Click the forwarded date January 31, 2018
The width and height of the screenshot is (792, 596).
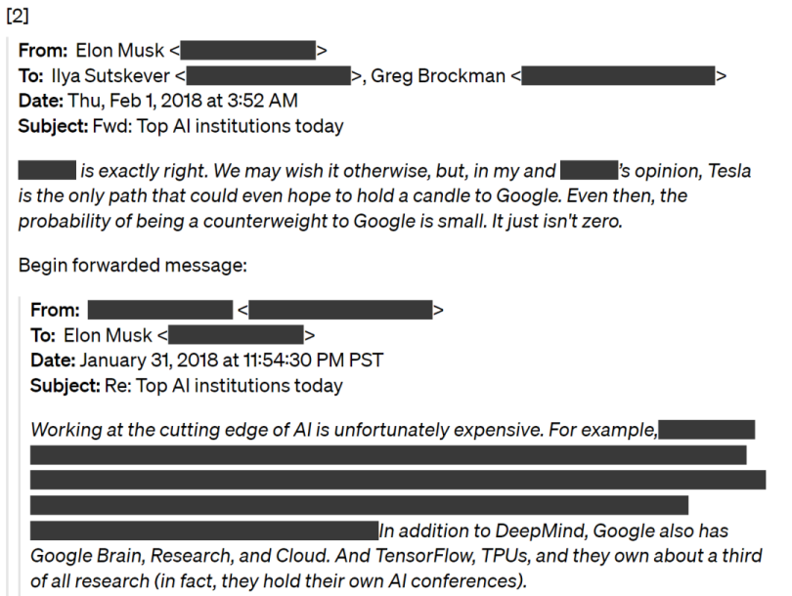pyautogui.click(x=147, y=360)
